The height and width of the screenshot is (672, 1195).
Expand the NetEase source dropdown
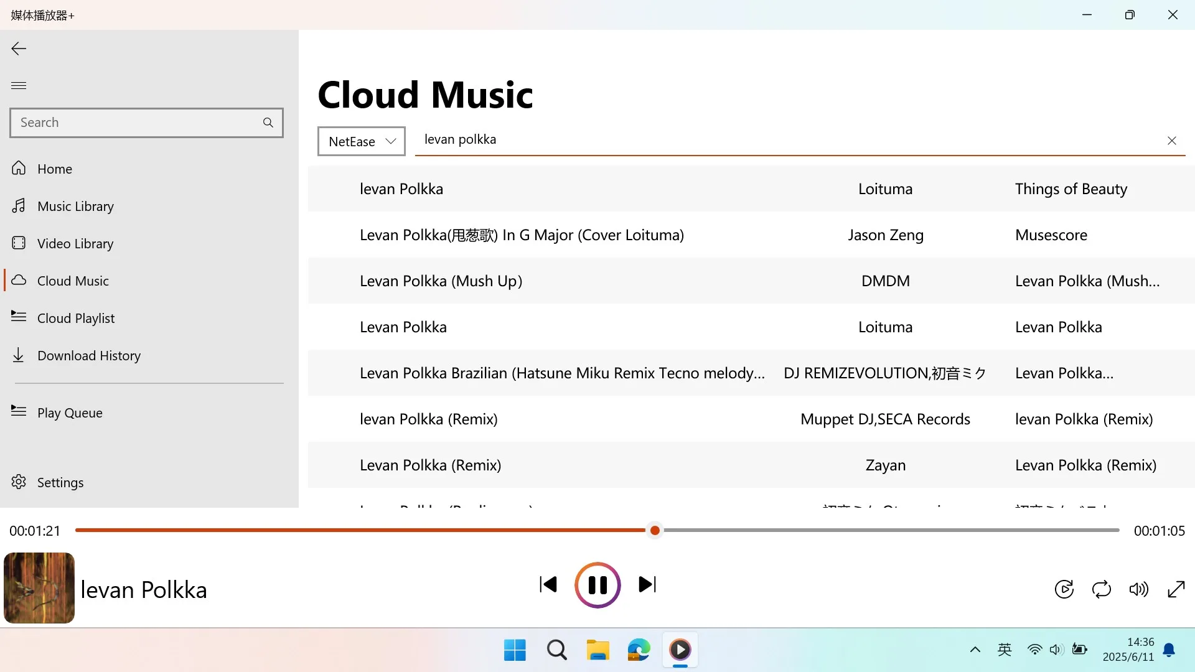pyautogui.click(x=361, y=141)
